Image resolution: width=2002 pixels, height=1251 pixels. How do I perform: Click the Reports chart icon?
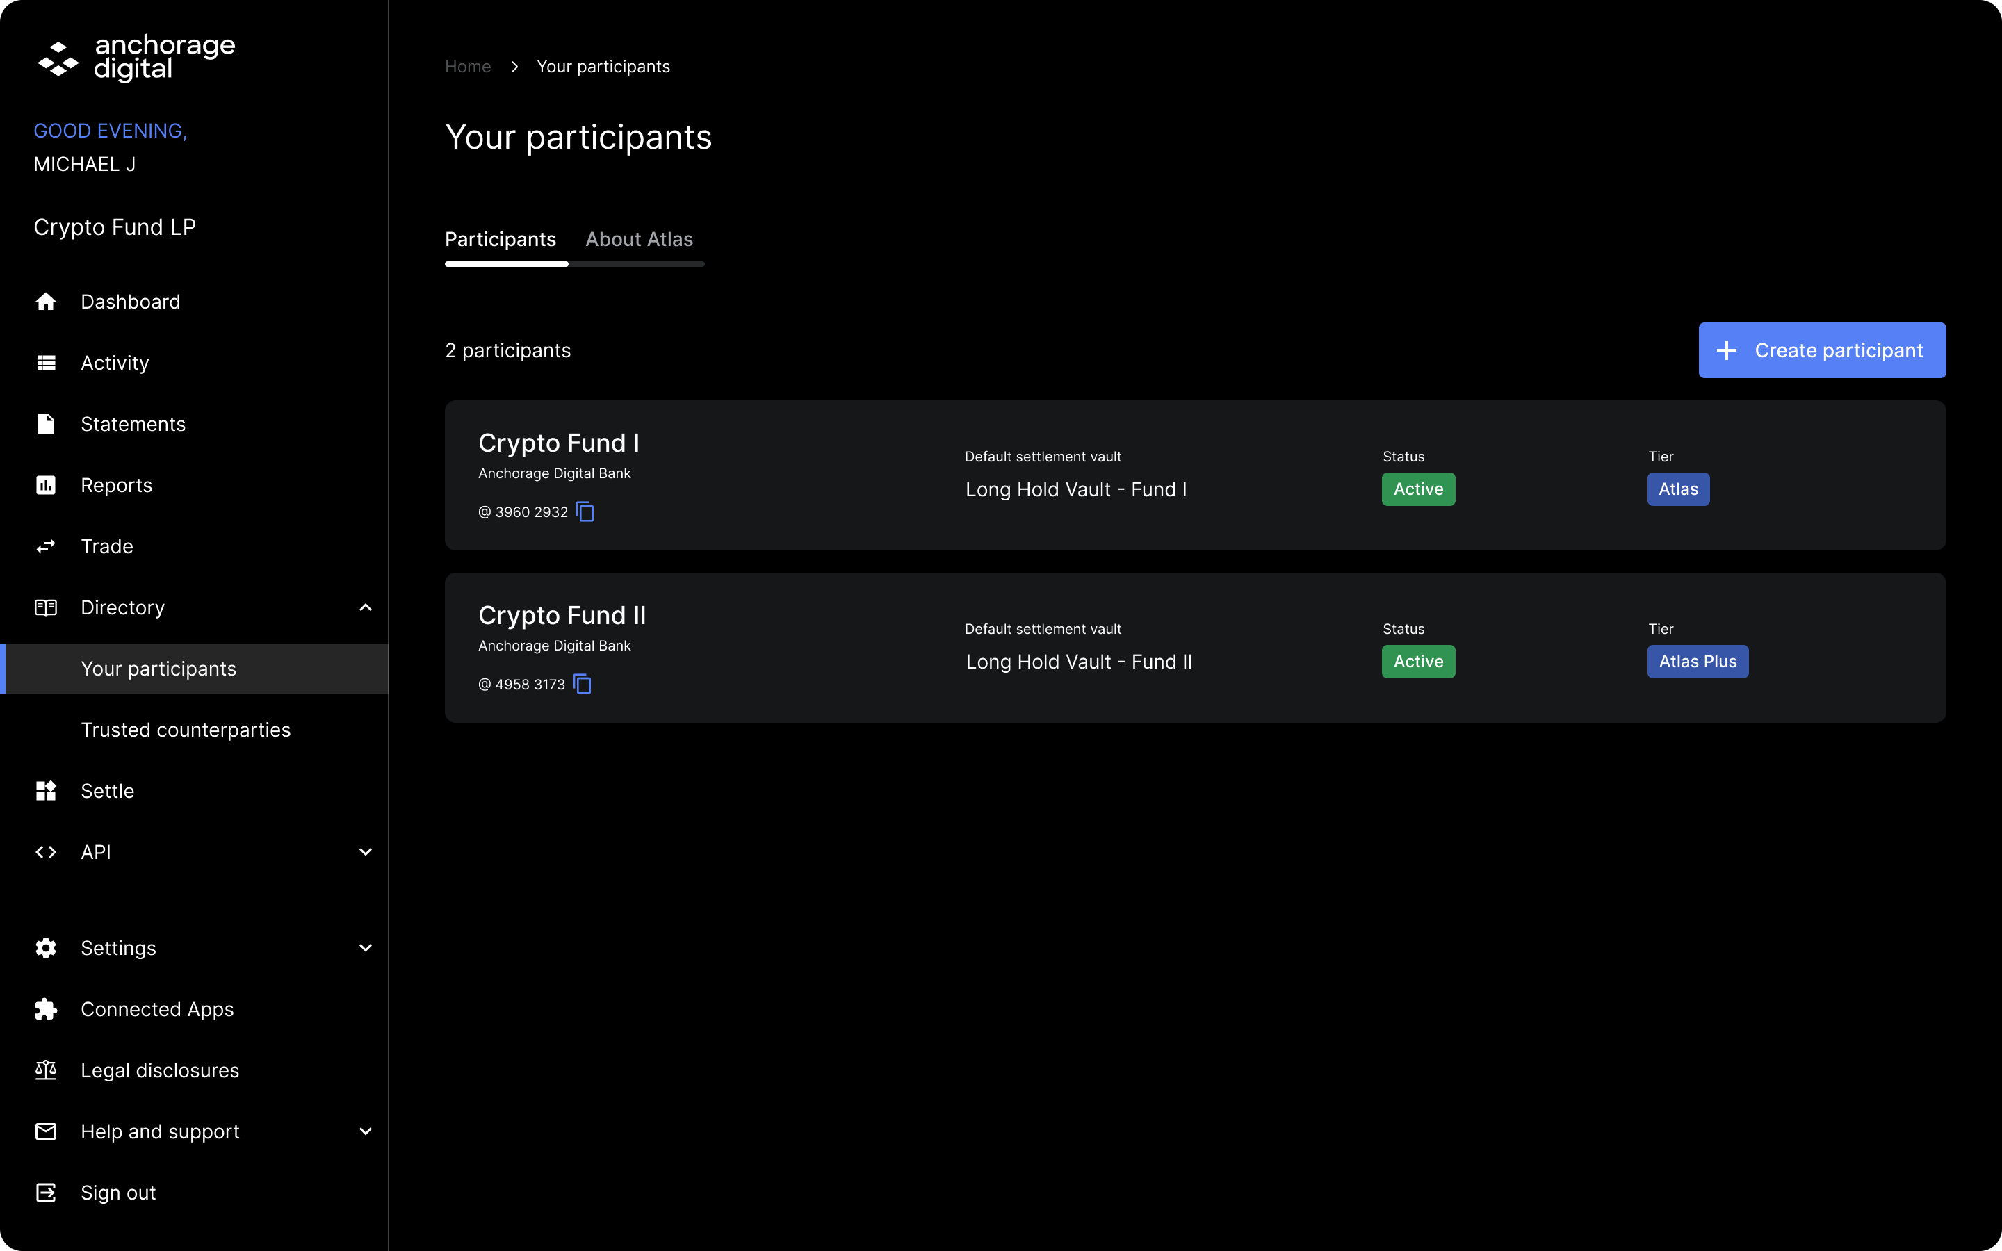pos(47,486)
